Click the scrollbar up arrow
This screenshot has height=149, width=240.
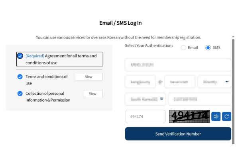(x=233, y=37)
